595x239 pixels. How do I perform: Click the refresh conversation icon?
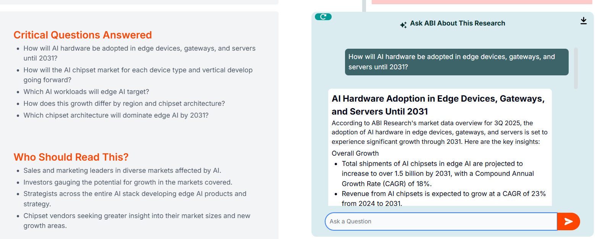click(323, 17)
